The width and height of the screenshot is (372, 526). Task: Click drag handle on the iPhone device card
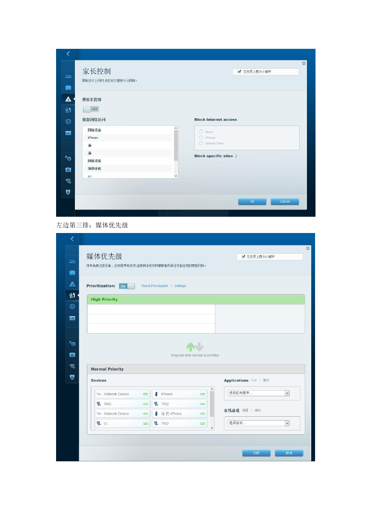[202, 394]
